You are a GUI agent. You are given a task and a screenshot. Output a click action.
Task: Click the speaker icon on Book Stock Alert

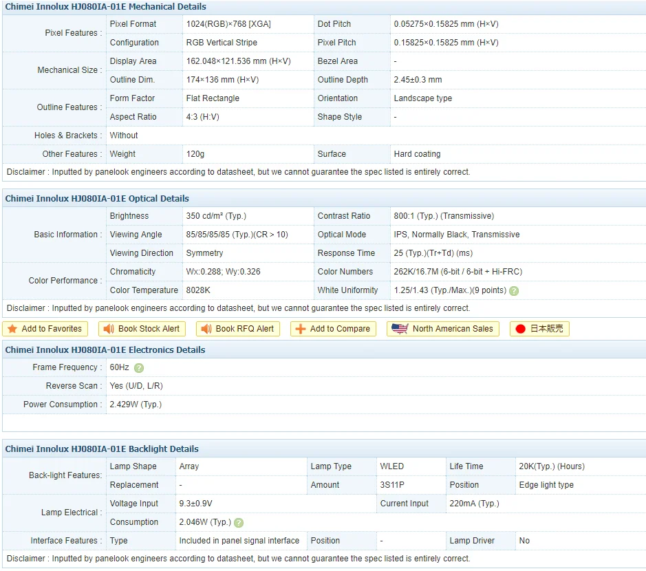(108, 329)
